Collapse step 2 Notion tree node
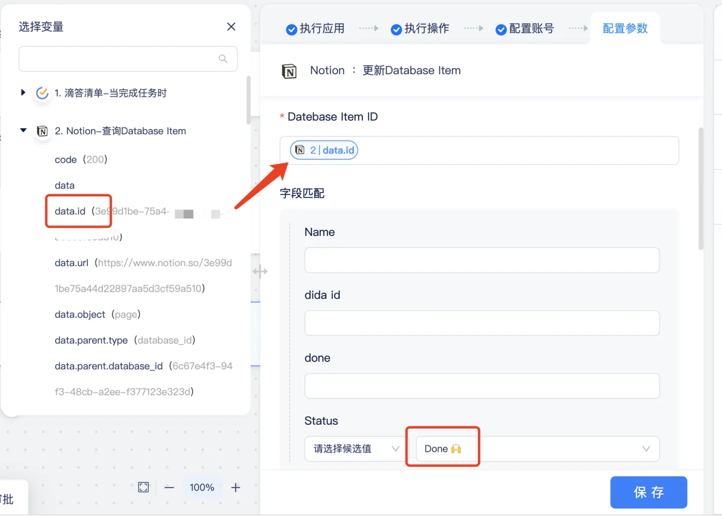Viewport: 722px width, 517px height. [x=23, y=131]
